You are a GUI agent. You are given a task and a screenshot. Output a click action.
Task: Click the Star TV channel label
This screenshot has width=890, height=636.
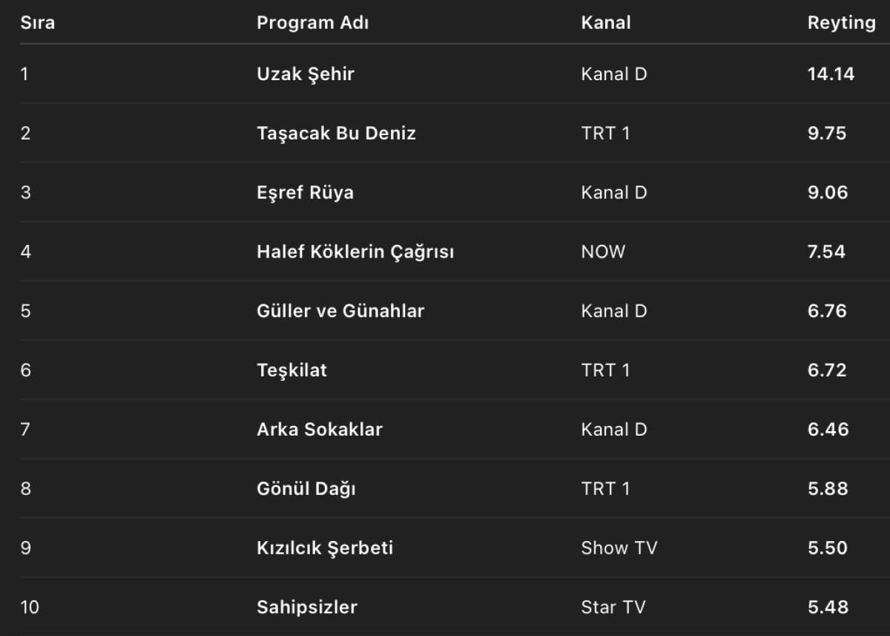click(613, 607)
